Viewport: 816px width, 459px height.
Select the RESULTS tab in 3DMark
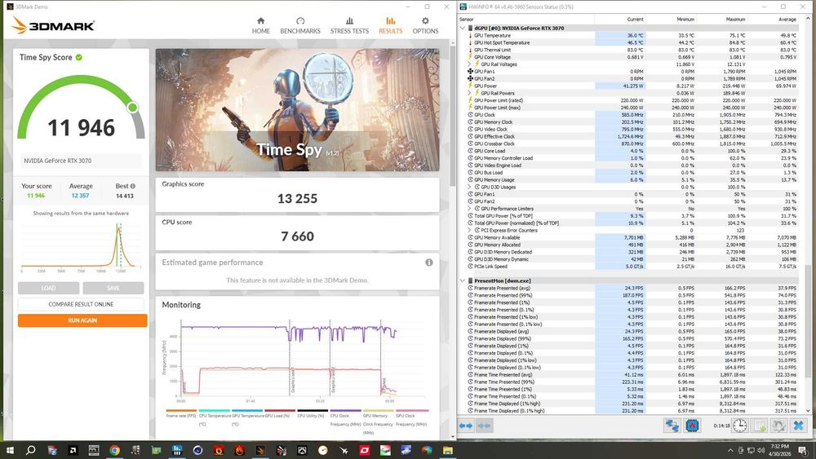pyautogui.click(x=390, y=25)
